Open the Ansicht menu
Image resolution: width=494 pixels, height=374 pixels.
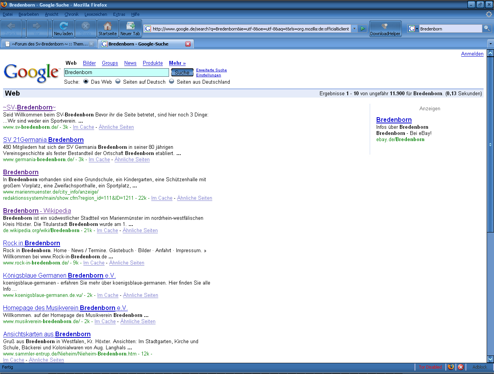[52, 14]
